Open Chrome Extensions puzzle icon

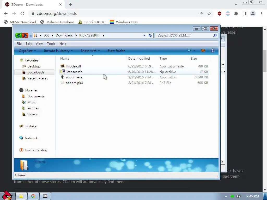pos(236,14)
